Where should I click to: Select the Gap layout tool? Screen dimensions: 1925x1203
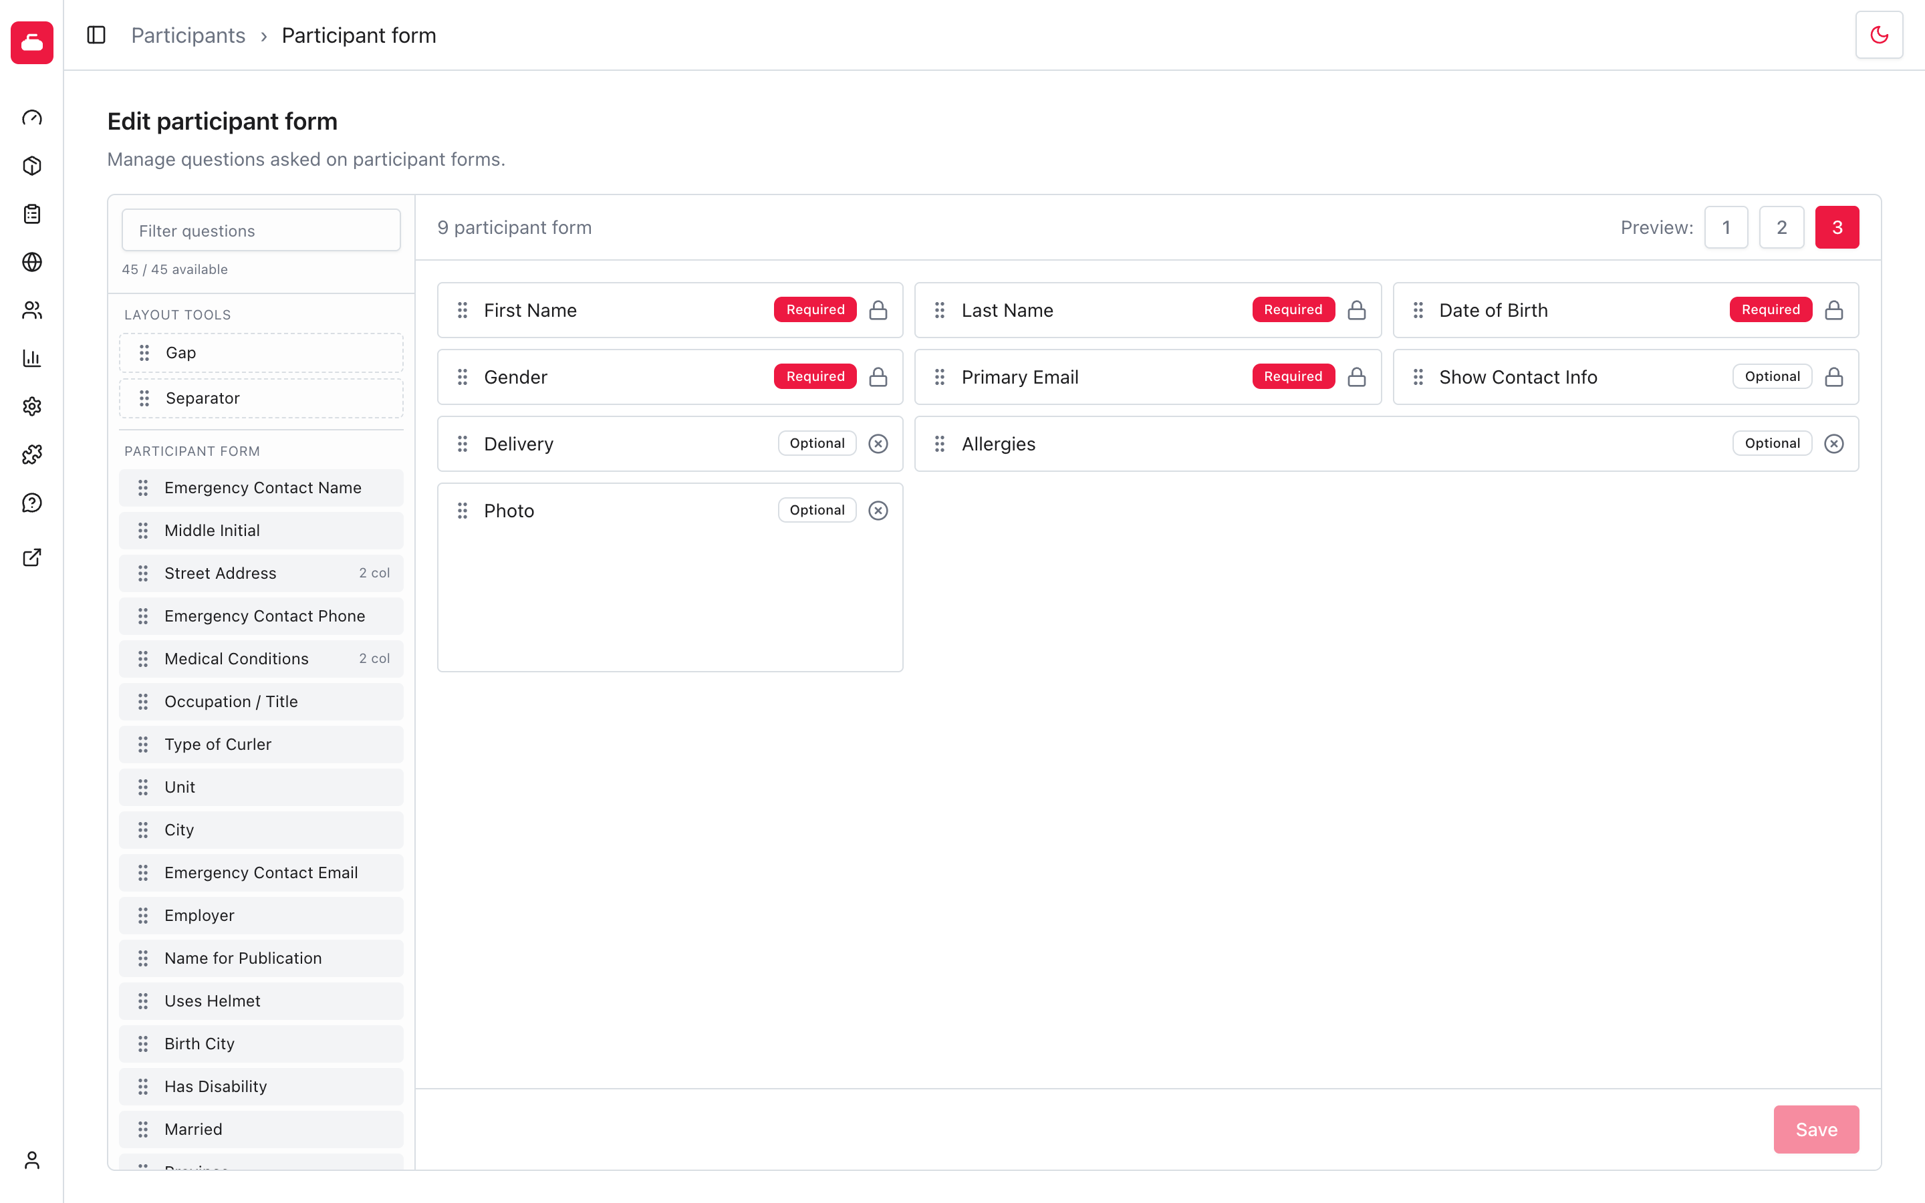point(261,352)
